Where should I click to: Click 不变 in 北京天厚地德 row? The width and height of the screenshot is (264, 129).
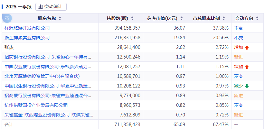pos(239,76)
